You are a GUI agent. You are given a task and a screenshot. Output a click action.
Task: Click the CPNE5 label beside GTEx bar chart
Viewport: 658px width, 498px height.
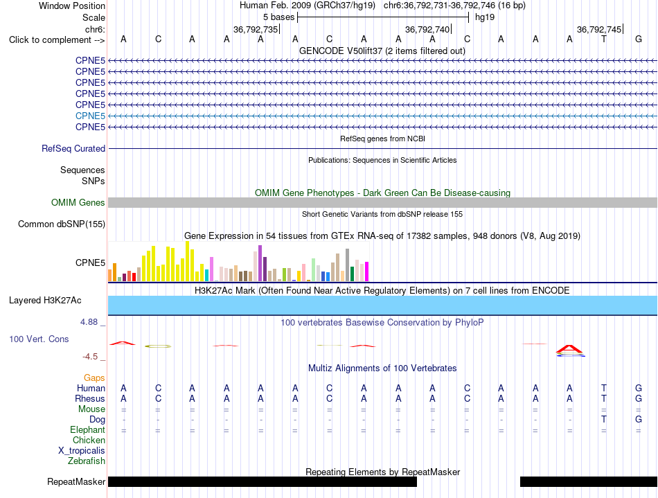coord(90,263)
